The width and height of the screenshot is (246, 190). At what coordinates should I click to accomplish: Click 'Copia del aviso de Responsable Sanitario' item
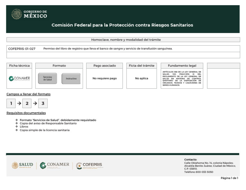coord(48,123)
